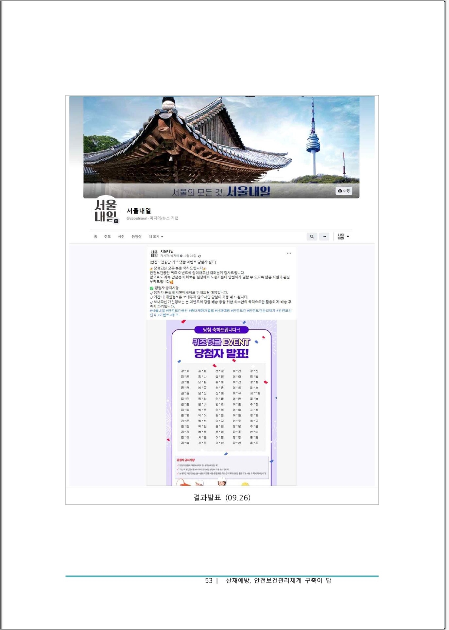The image size is (449, 630).
Task: Open the post date 9월 26일 link
Action: 190,256
